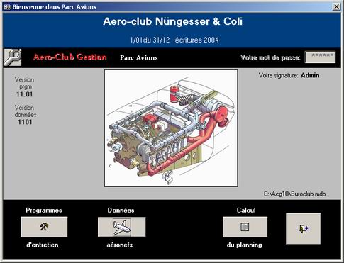Exit the application using door icon
344x263 pixels.
[x=304, y=228]
